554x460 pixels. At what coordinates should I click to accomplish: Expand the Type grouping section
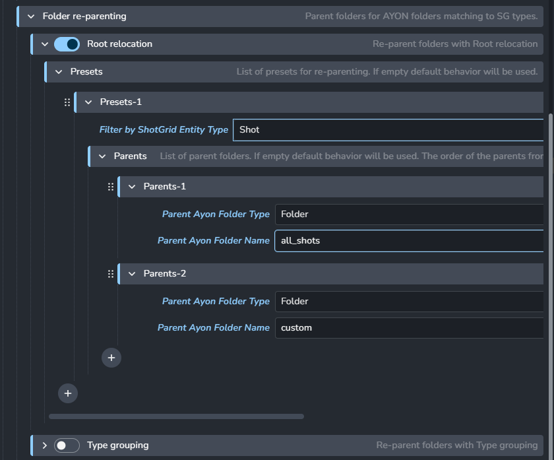click(45, 445)
